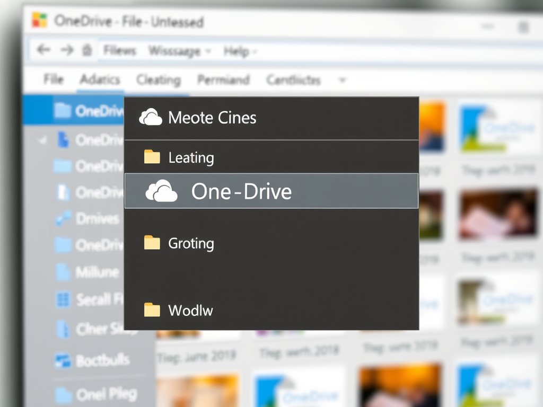Switch to the Permiand ribbon tab

[223, 80]
